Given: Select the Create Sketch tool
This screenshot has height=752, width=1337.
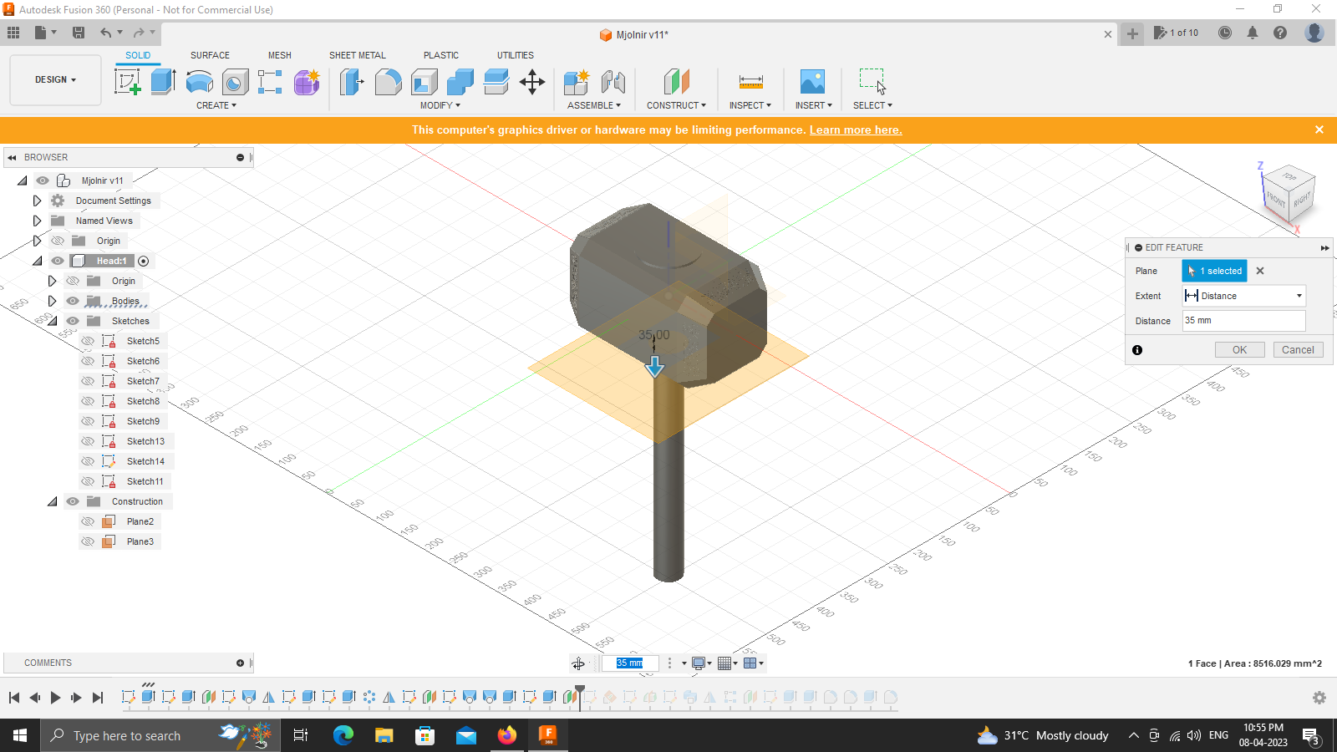Looking at the screenshot, I should click(x=127, y=81).
